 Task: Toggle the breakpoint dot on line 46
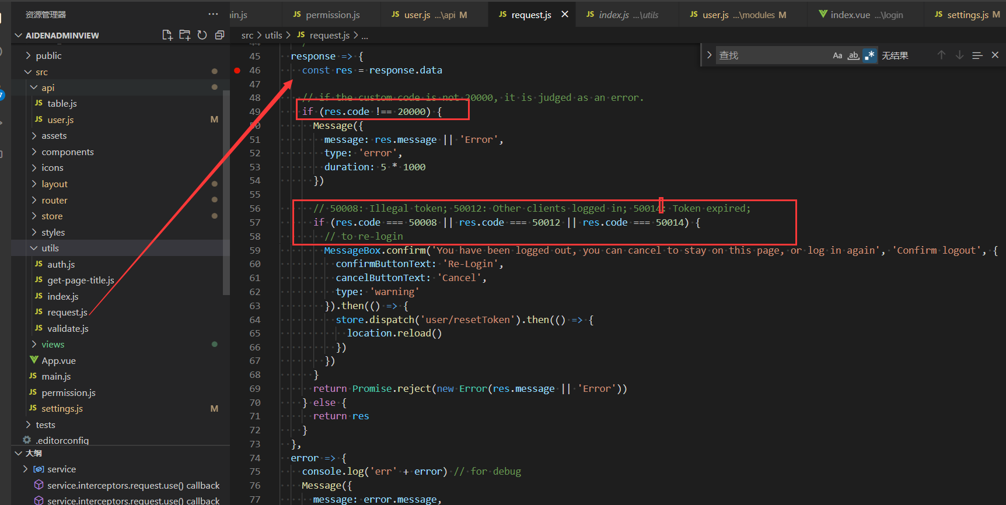(237, 70)
